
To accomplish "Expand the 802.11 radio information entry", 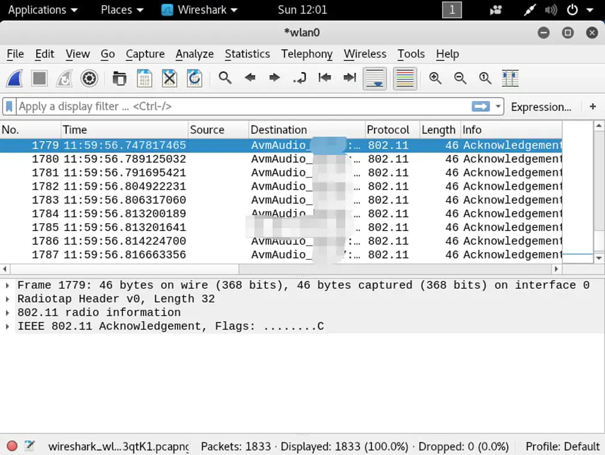I will pos(7,313).
